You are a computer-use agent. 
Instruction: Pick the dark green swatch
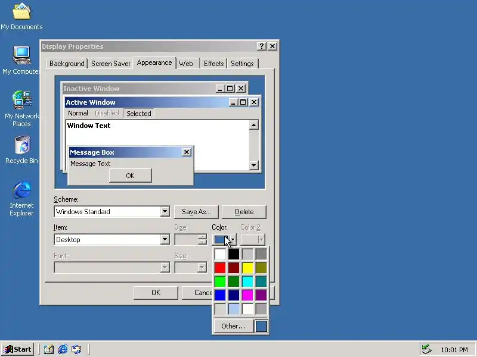coord(234,281)
